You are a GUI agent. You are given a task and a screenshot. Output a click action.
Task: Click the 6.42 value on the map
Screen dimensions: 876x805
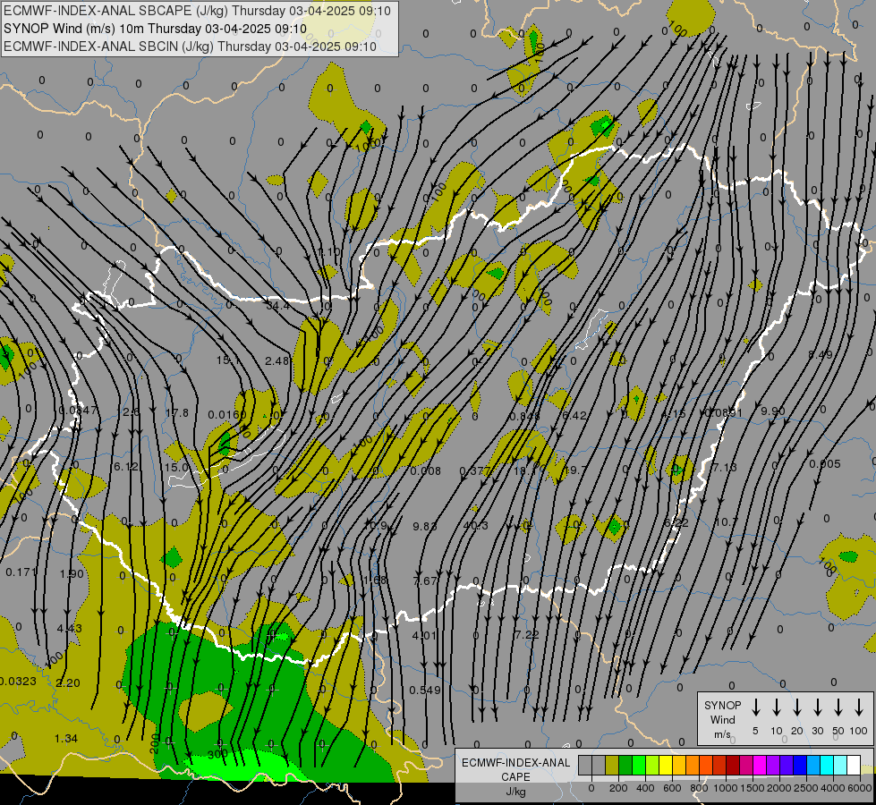point(574,415)
